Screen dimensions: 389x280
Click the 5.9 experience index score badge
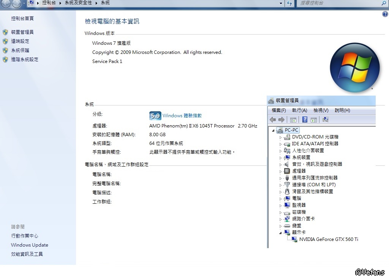pyautogui.click(x=155, y=116)
